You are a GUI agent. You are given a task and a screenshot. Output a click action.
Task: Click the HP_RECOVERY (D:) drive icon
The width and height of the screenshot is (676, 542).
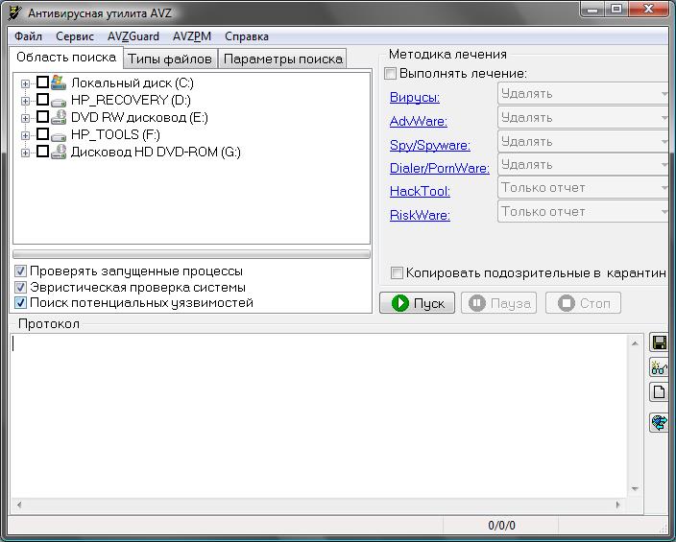(x=59, y=101)
